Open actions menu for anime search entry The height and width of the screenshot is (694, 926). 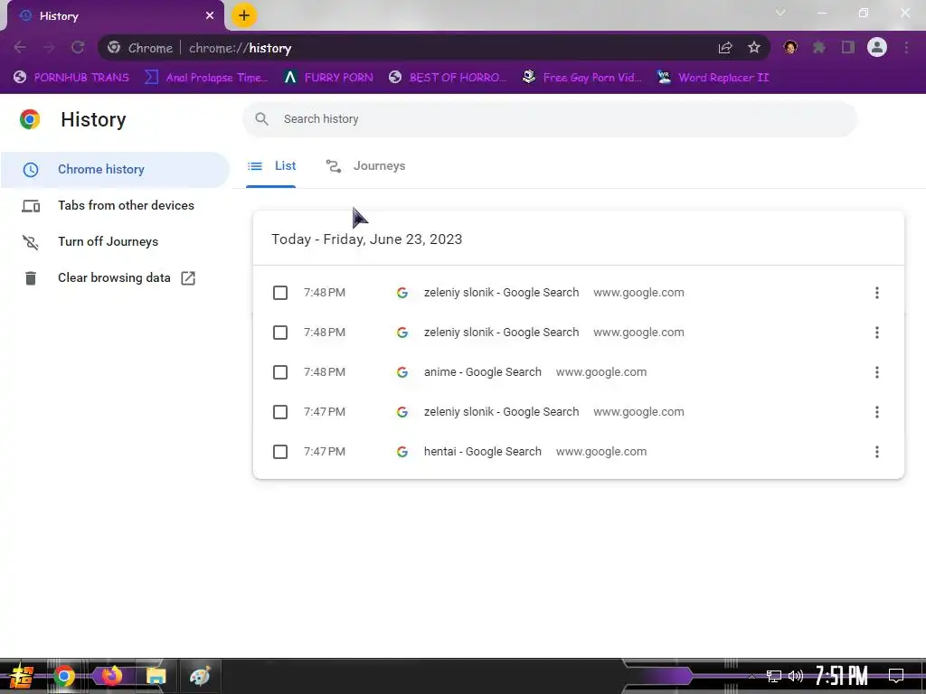pyautogui.click(x=876, y=372)
